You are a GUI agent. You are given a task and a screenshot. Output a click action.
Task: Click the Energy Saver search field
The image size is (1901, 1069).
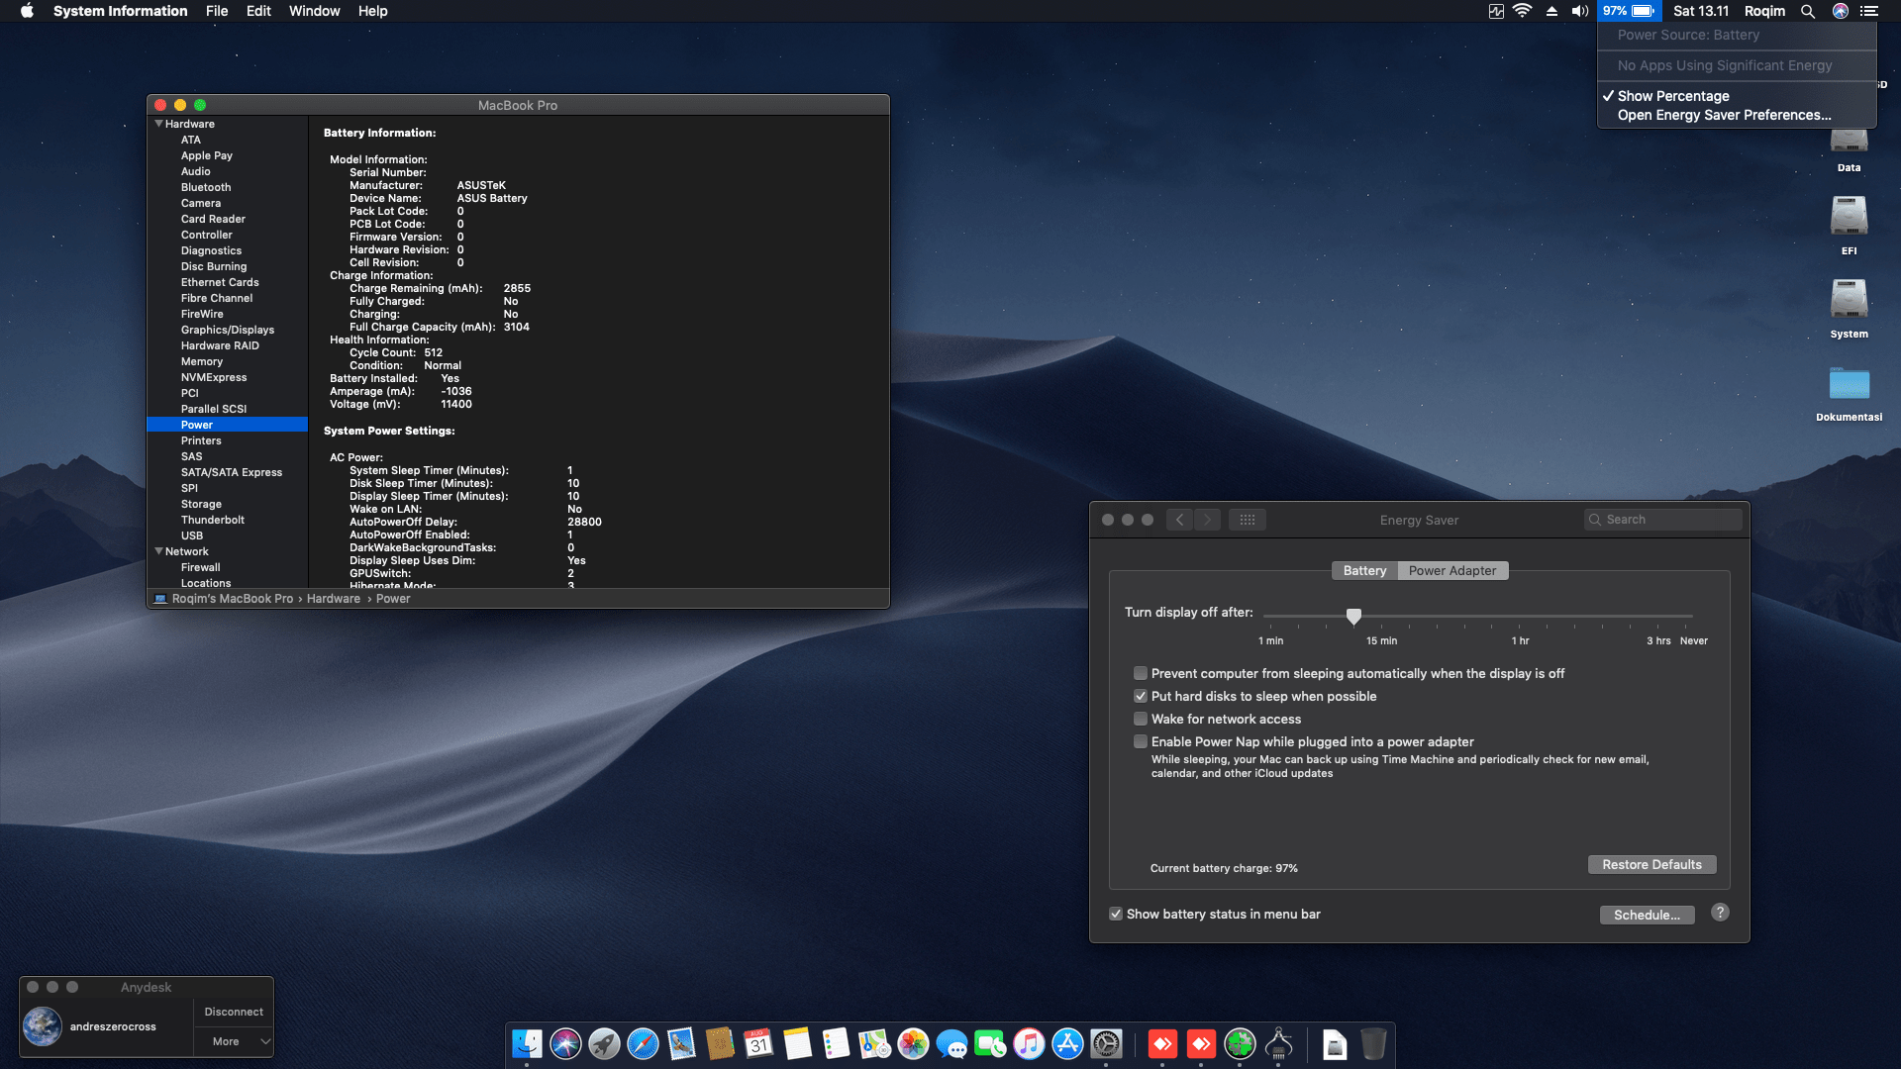pyautogui.click(x=1663, y=520)
